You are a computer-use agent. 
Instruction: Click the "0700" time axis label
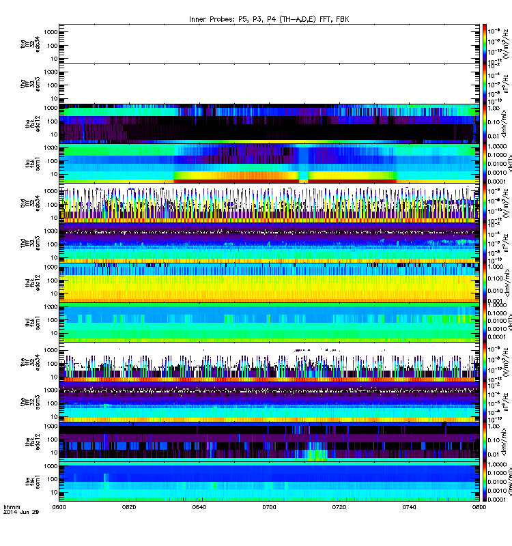tap(269, 507)
